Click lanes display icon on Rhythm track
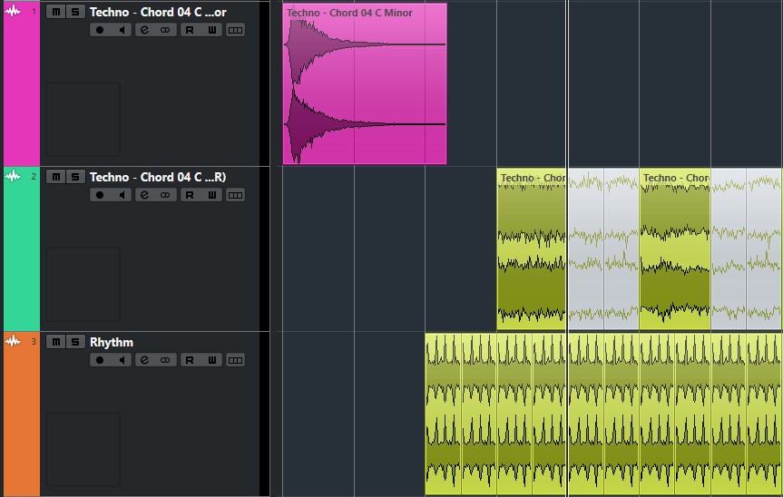The height and width of the screenshot is (497, 783). click(235, 360)
